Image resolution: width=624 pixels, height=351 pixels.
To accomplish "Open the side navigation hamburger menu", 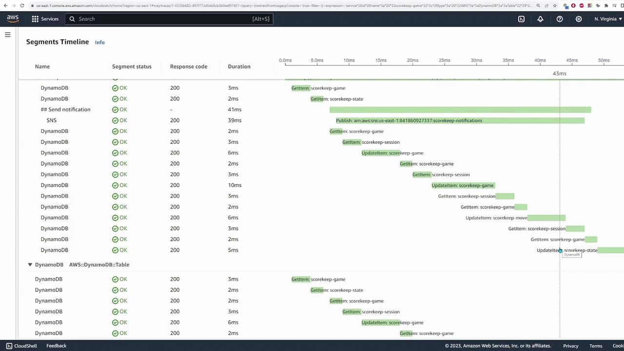I will click(x=8, y=35).
